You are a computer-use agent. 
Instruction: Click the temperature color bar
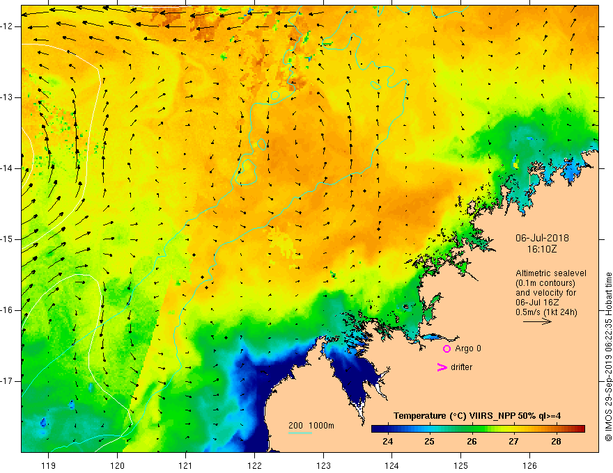(x=478, y=429)
